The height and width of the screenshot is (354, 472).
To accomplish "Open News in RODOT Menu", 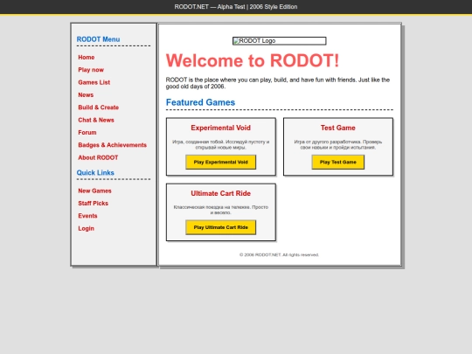I will click(86, 94).
